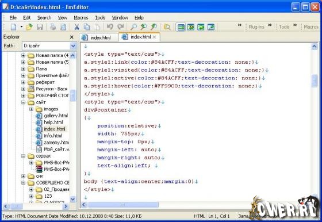Create a new document with the New icon

point(14,27)
